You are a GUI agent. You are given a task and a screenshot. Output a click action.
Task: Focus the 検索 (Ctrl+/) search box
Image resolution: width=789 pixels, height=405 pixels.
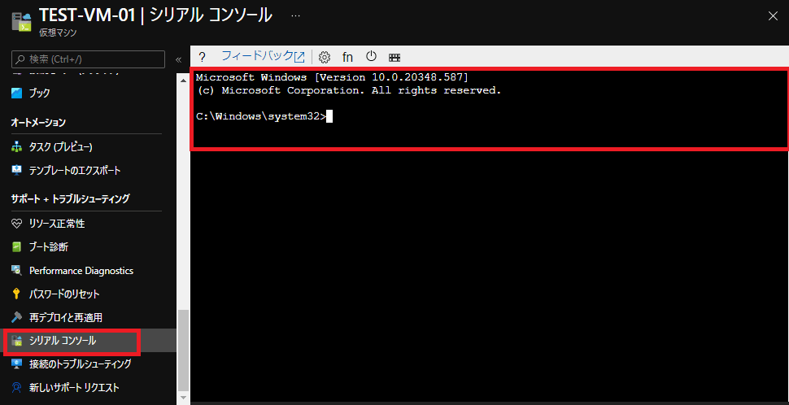pos(88,59)
